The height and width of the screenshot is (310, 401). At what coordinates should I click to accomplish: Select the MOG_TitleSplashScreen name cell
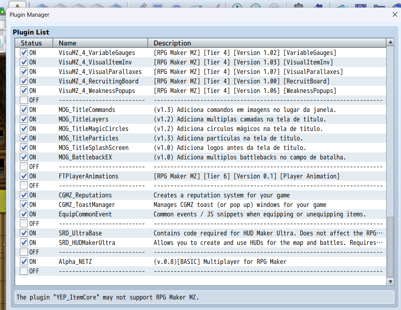(x=93, y=147)
